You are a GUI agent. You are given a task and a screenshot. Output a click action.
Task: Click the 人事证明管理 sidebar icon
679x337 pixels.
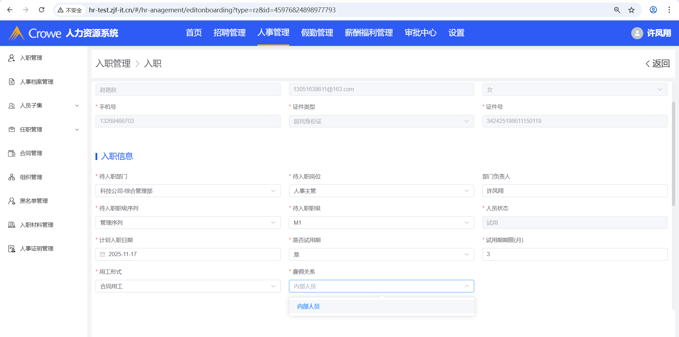[12, 249]
